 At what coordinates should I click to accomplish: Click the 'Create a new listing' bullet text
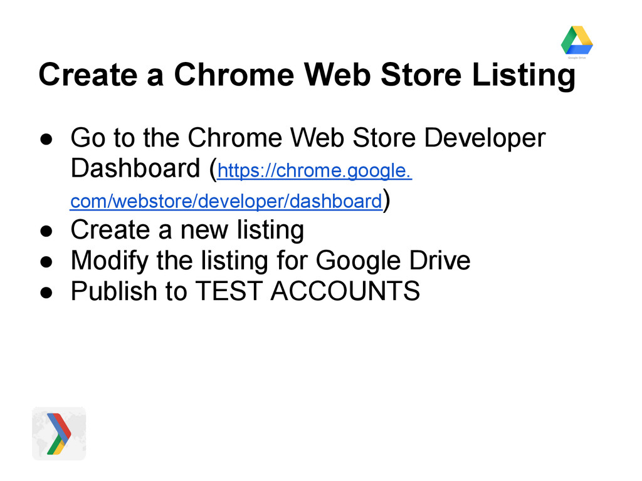coord(187,230)
